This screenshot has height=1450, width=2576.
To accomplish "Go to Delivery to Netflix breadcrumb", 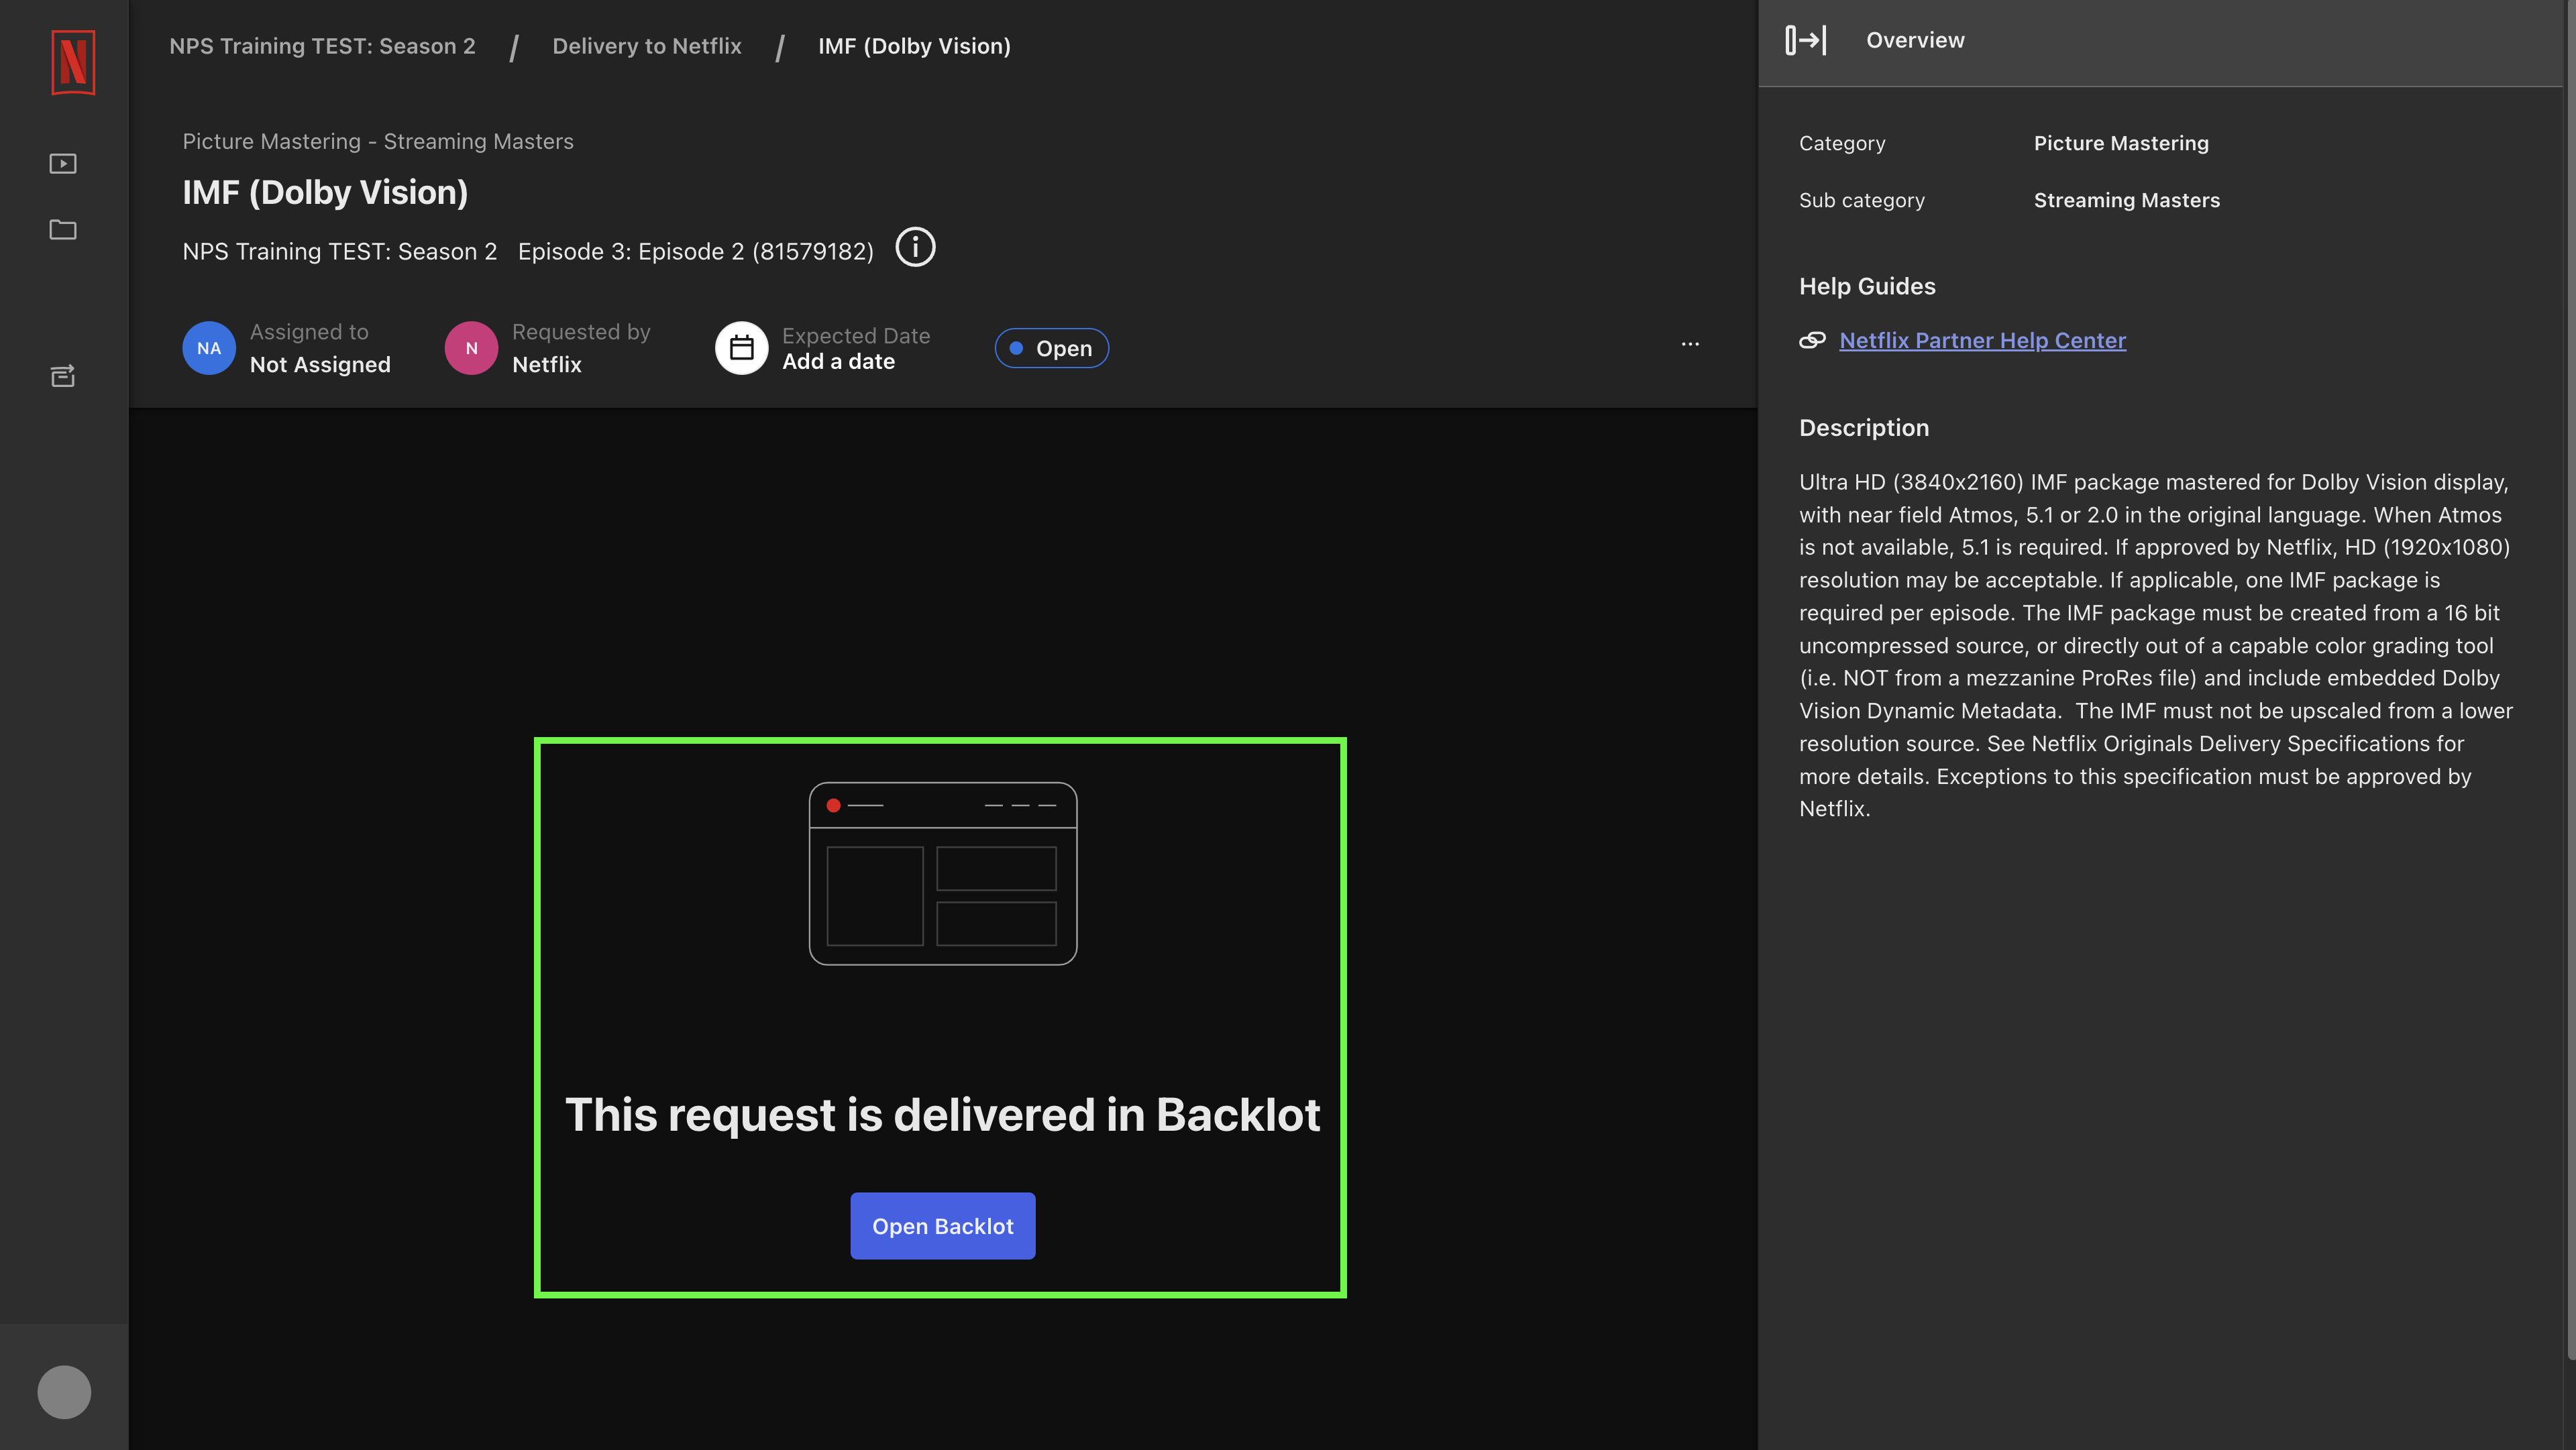I will 647,46.
